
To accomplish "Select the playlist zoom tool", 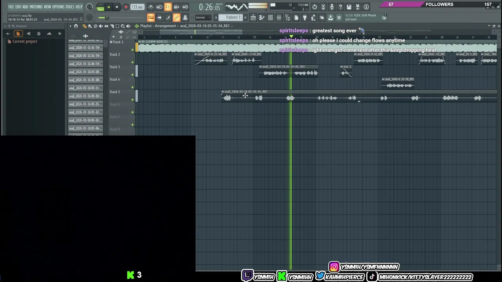I will 123,26.
